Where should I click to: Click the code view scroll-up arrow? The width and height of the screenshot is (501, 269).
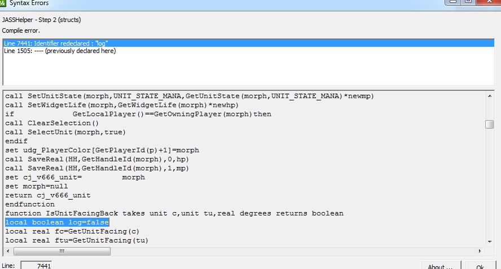point(490,95)
